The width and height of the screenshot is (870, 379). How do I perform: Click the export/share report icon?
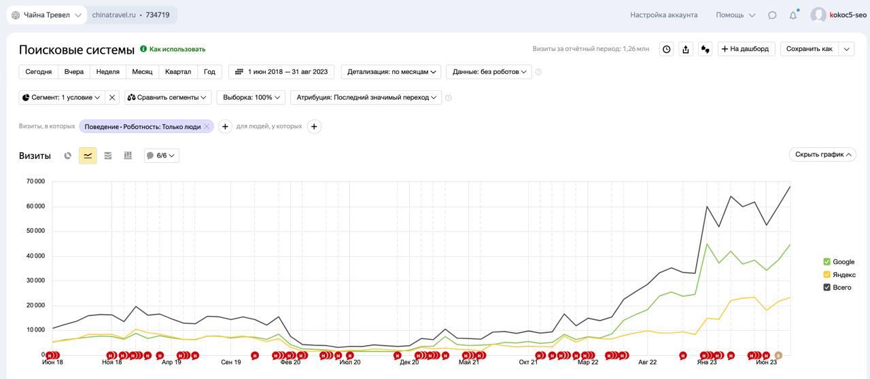pos(686,49)
